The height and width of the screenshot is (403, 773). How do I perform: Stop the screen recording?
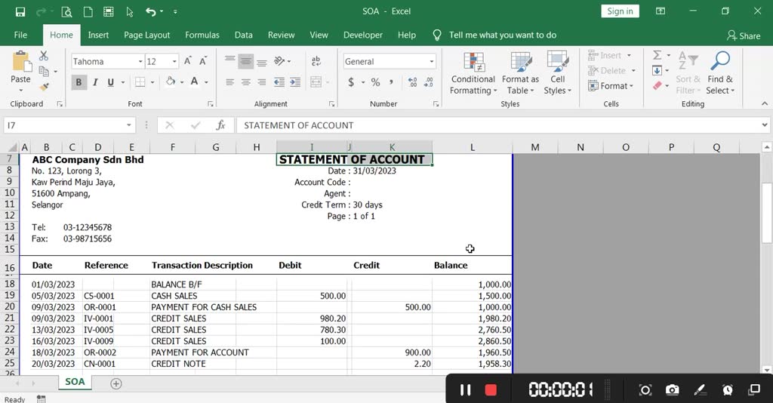[491, 390]
